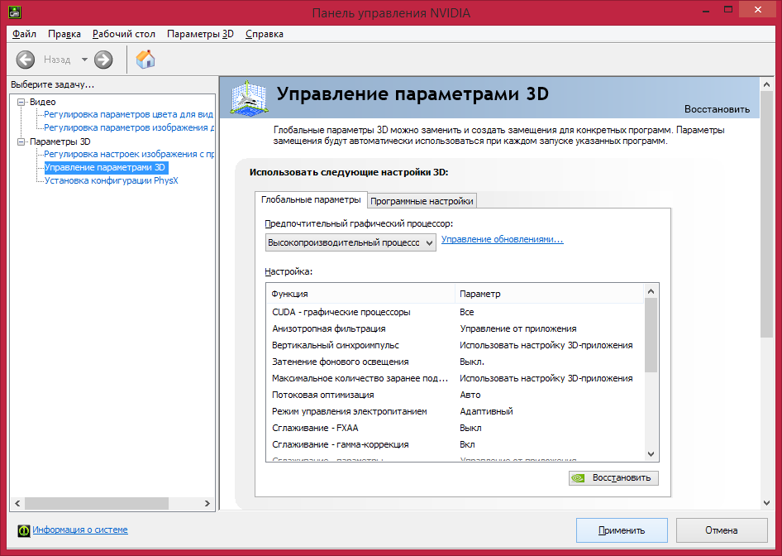
Task: Click main panel scroll down arrow
Action: pos(767,503)
